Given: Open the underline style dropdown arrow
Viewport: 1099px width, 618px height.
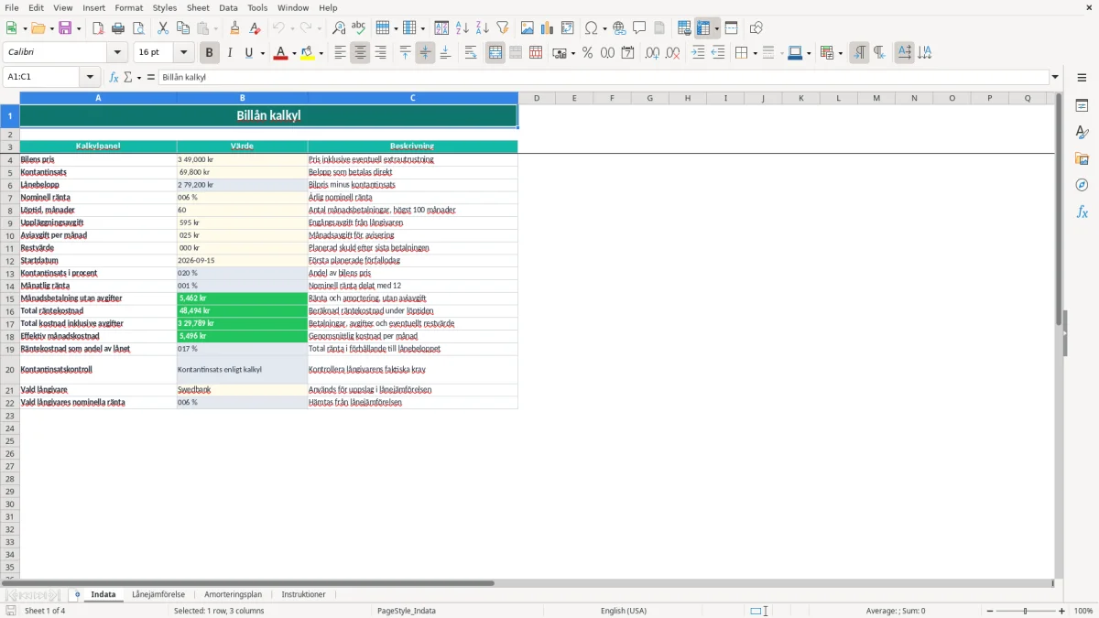Looking at the screenshot, I should [262, 53].
